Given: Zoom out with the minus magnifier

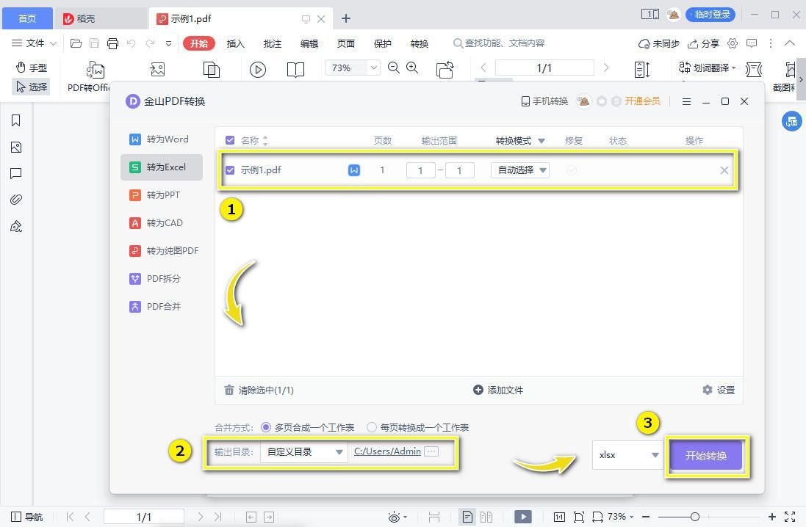Looking at the screenshot, I should [394, 68].
